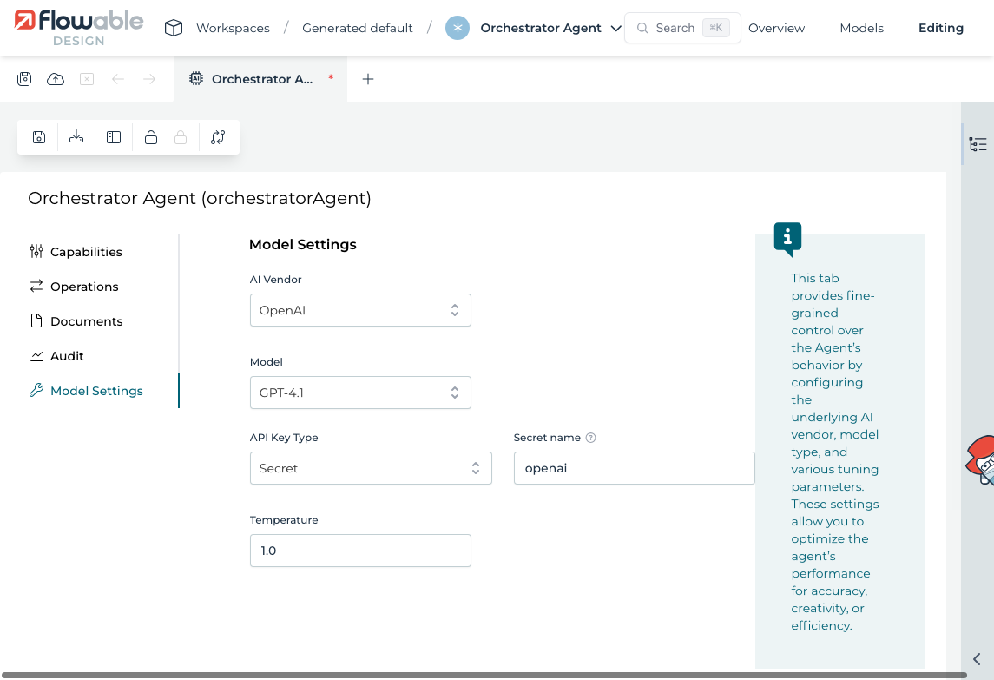Click the Secret name help icon
The image size is (994, 680).
click(591, 438)
